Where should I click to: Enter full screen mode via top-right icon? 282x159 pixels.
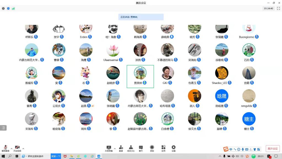(278, 9)
